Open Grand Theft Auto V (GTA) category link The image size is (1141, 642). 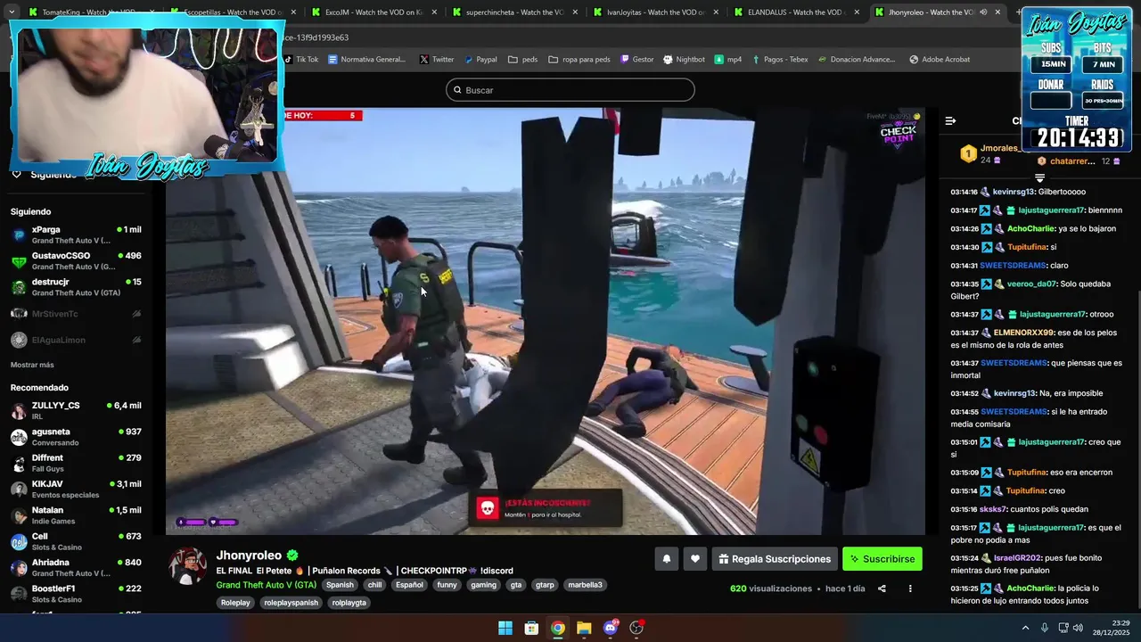(266, 585)
